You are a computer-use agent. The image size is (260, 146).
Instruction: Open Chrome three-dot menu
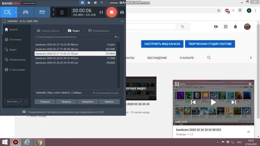tap(256, 11)
